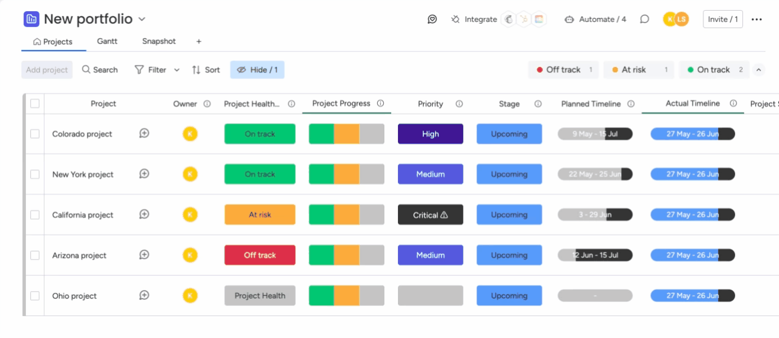Open conversation for California project
The height and width of the screenshot is (338, 779).
pyautogui.click(x=144, y=214)
